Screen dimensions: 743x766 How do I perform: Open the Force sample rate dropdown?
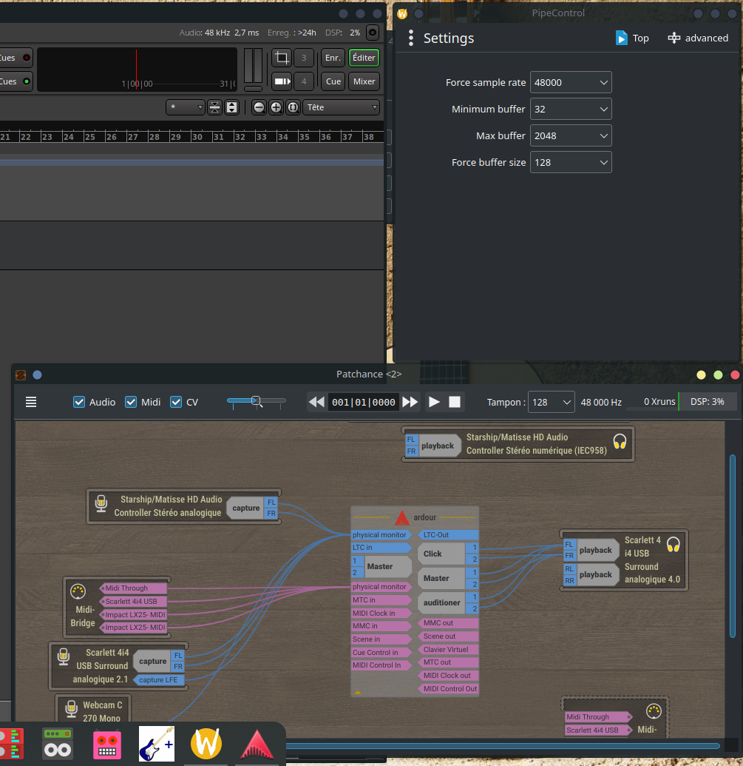coord(571,82)
